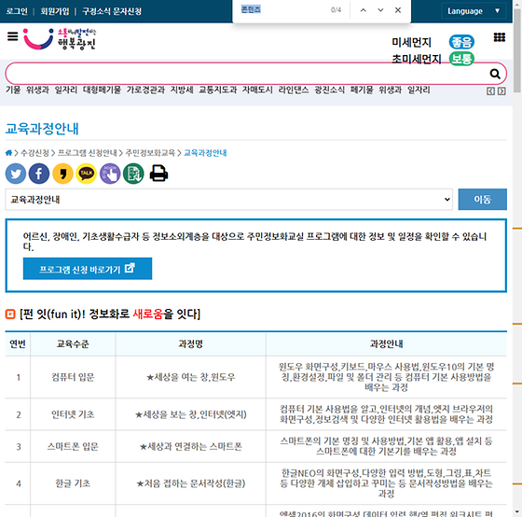Close the find-in-page bar

398,10
